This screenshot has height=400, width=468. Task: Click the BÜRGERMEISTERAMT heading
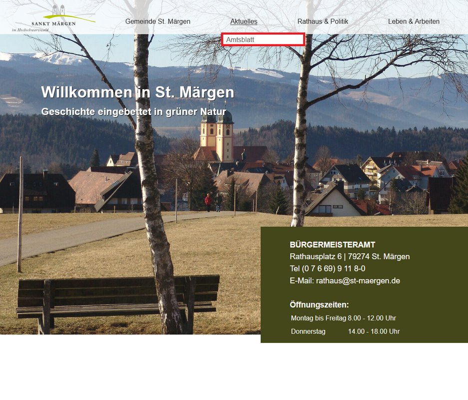point(332,244)
